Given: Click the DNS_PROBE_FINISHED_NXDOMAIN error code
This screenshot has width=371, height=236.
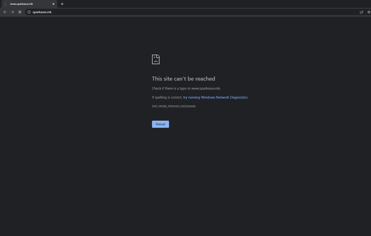Looking at the screenshot, I should coord(174,106).
